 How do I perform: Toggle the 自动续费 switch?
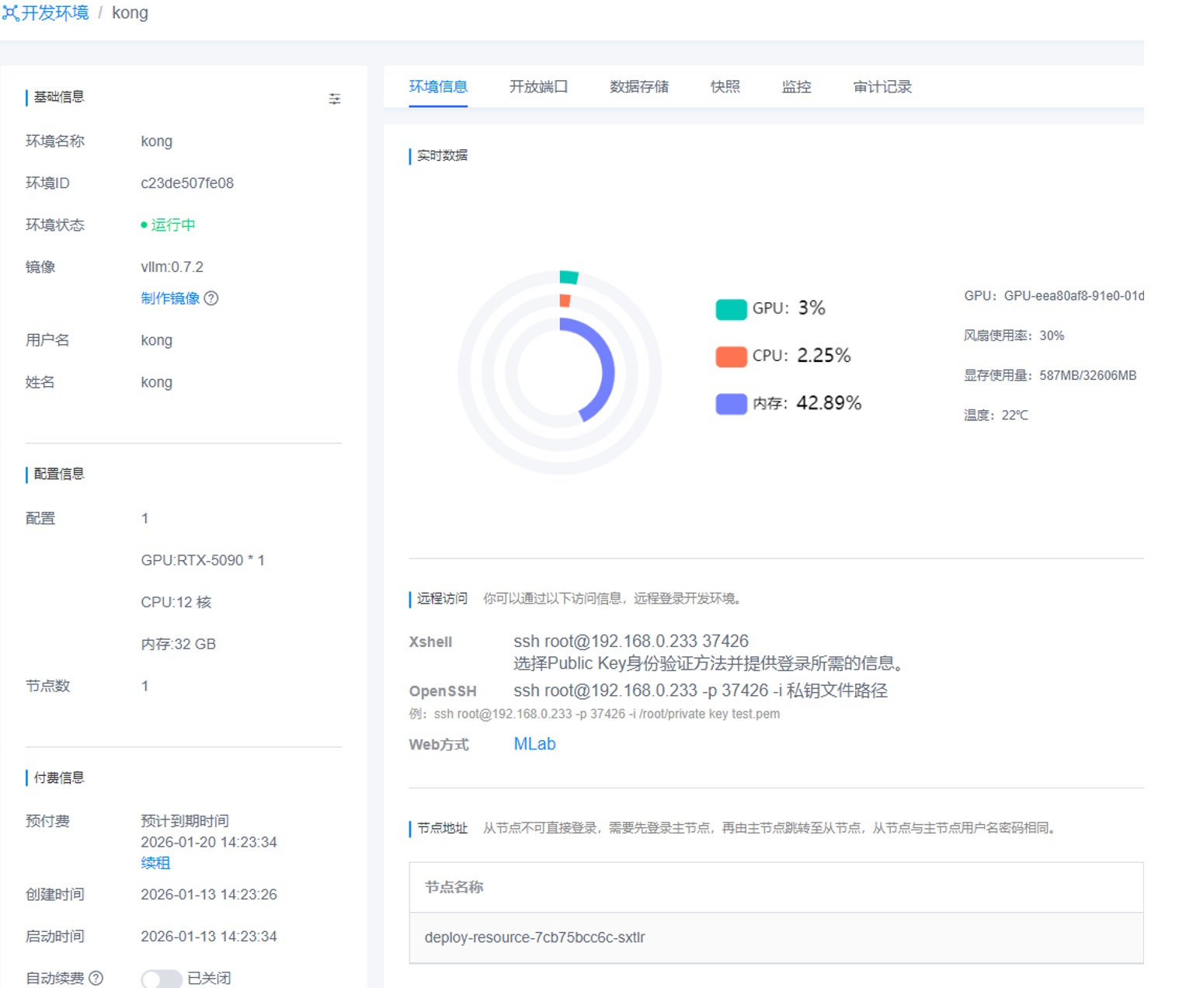[162, 979]
